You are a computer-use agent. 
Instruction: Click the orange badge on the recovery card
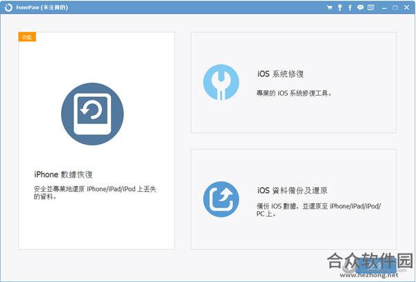pos(27,37)
